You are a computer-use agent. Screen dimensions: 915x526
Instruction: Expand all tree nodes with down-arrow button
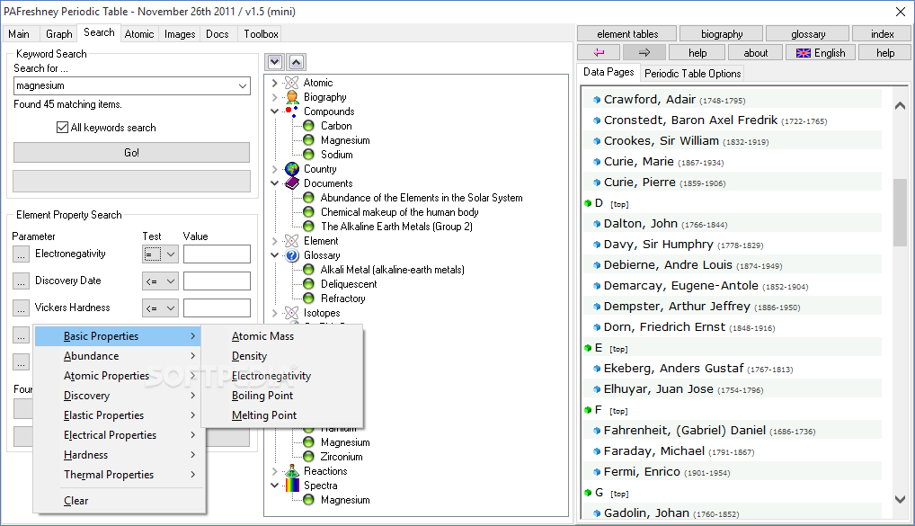point(276,62)
